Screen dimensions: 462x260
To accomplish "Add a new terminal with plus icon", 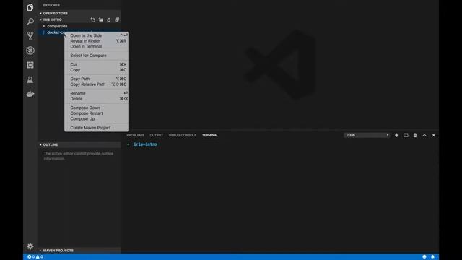I will pos(396,135).
